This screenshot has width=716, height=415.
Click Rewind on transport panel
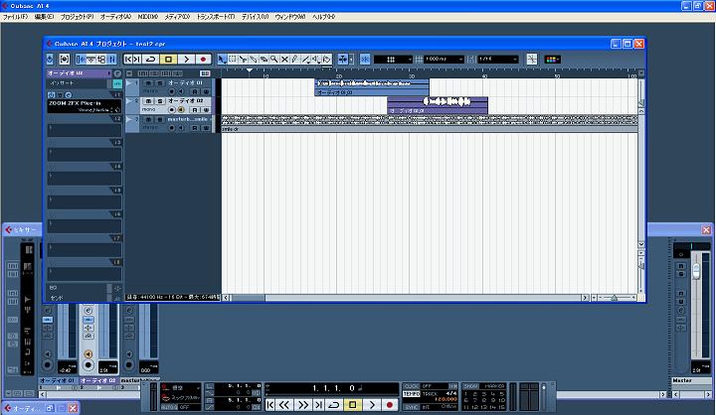pyautogui.click(x=284, y=404)
